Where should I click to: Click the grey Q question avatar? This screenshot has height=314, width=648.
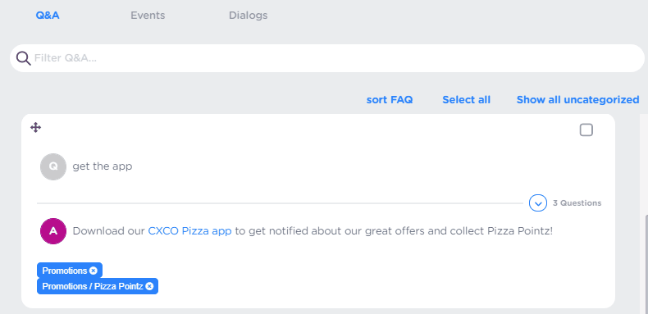[x=53, y=166]
